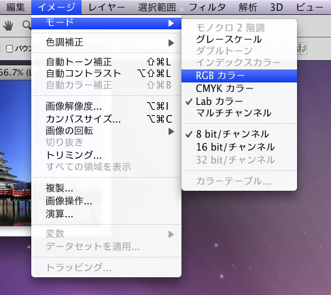This screenshot has height=295, width=331.
Task: Select the Zoom magnifier tool icon
Action: [x=27, y=25]
